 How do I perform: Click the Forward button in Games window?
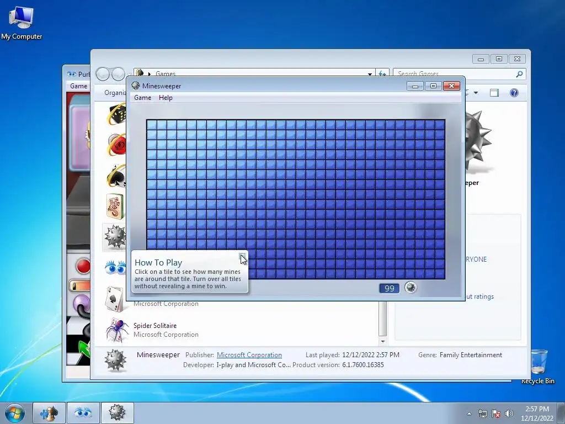coord(118,74)
